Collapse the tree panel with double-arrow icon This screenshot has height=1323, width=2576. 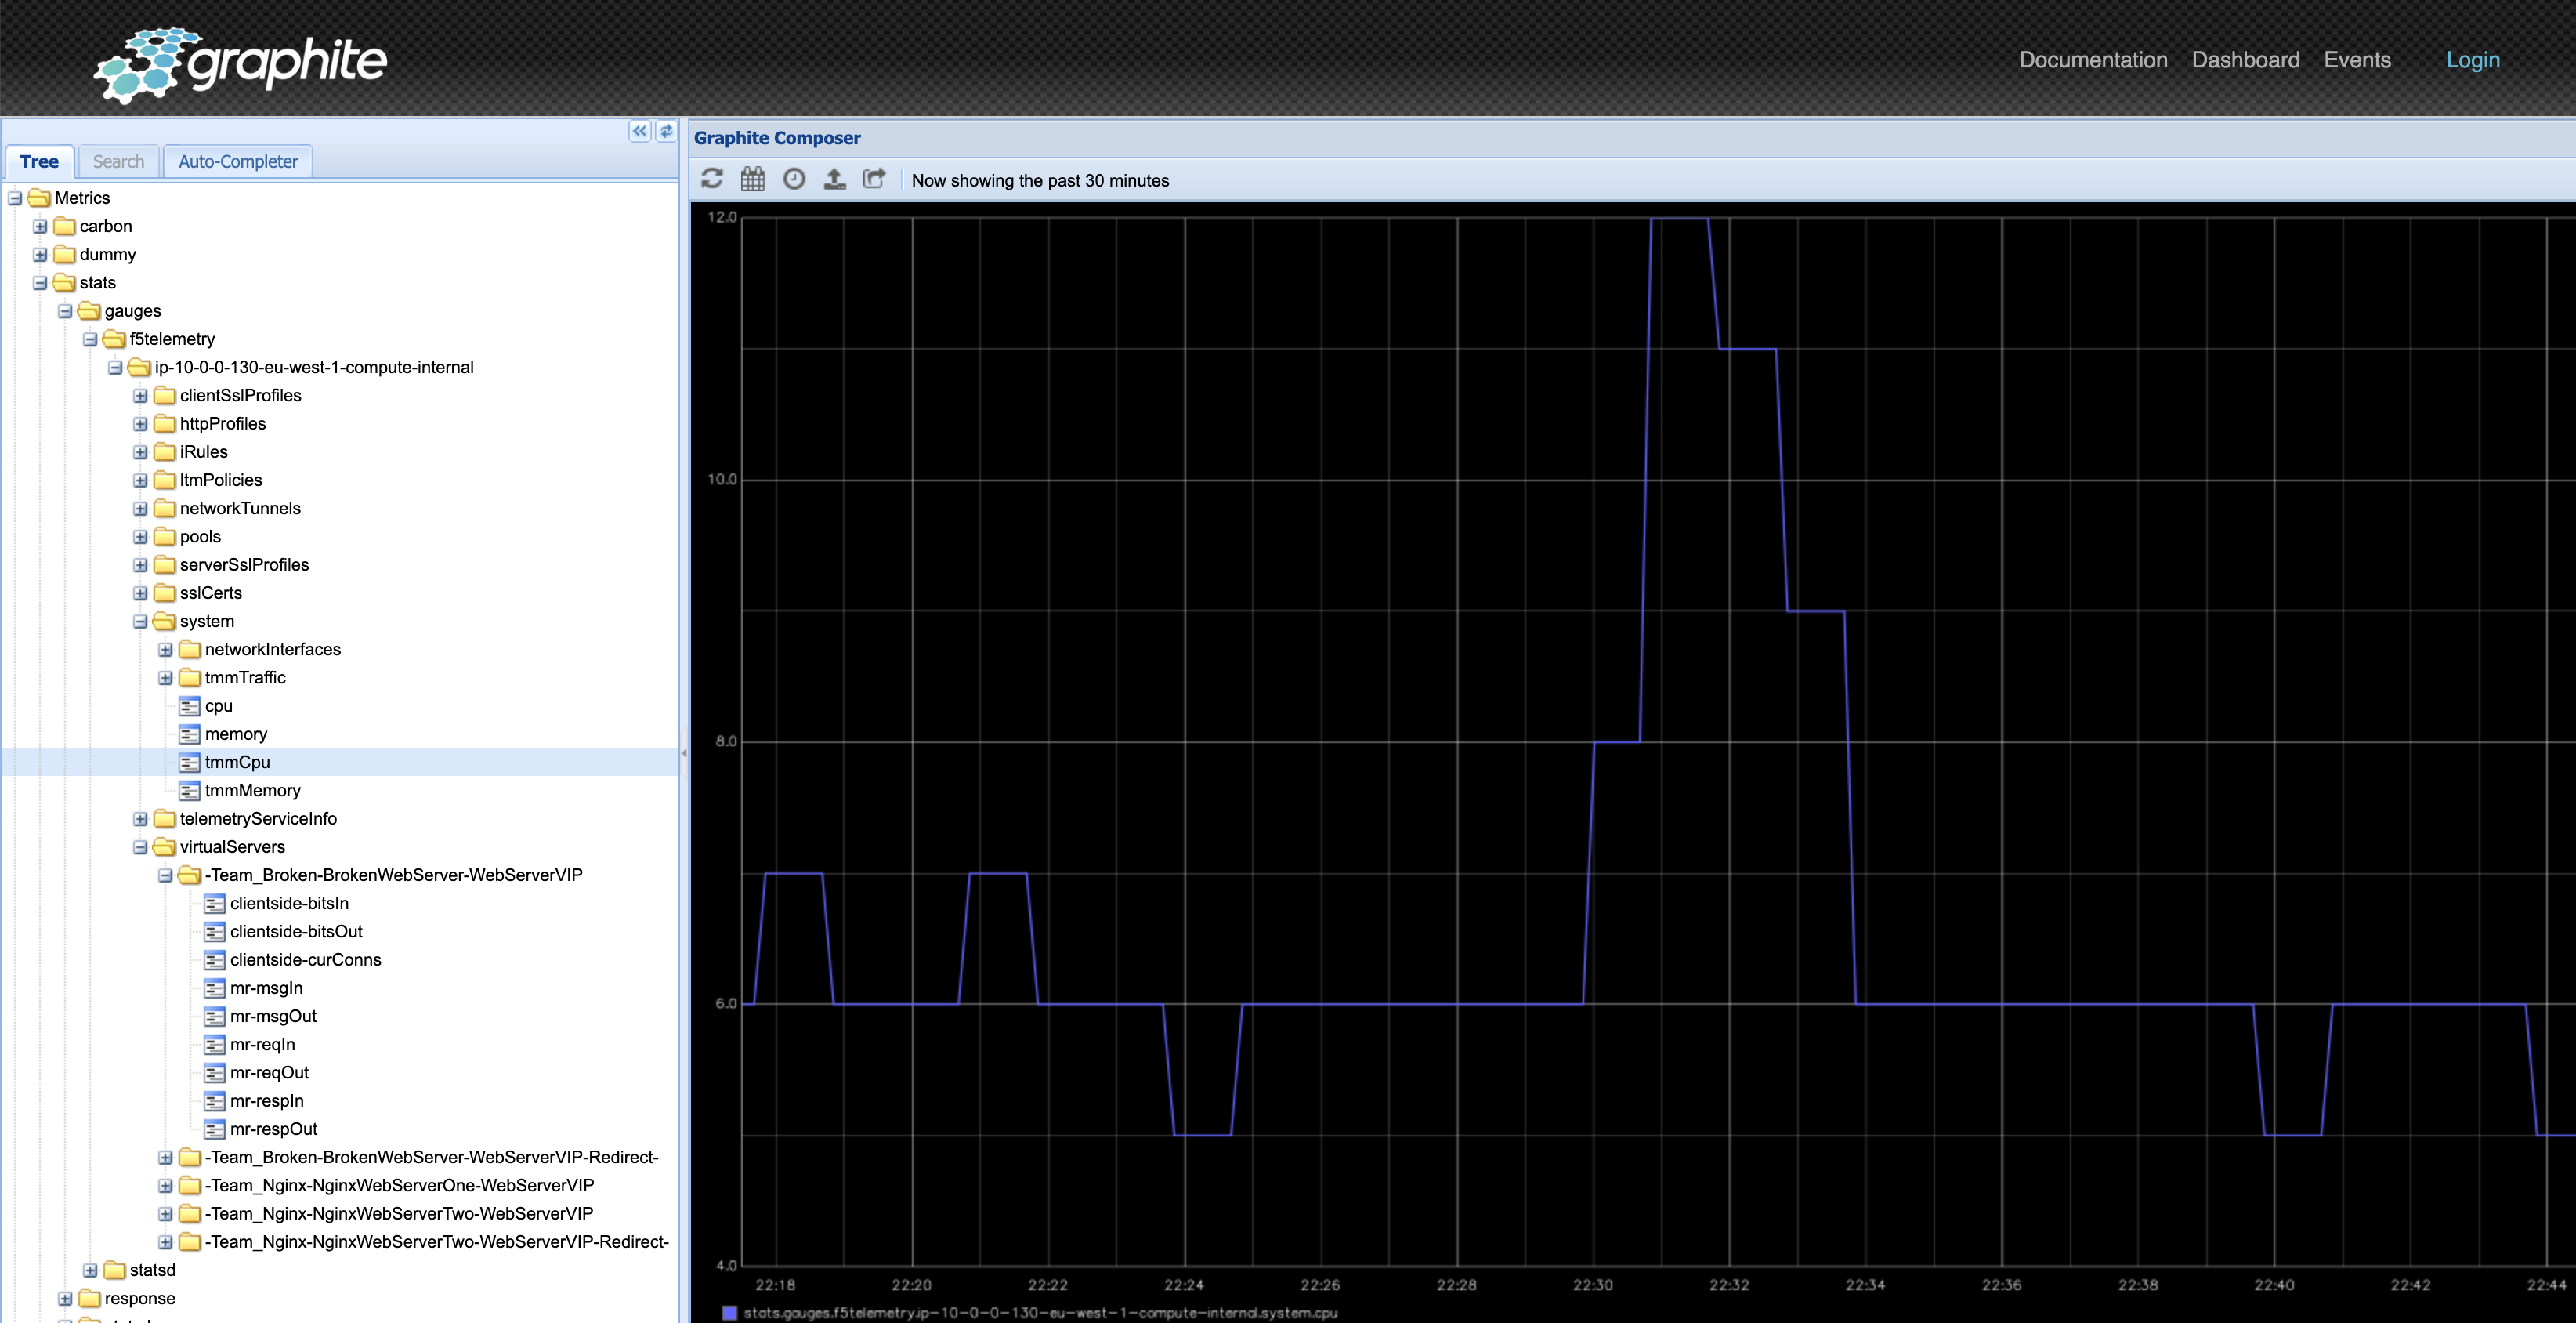click(639, 131)
